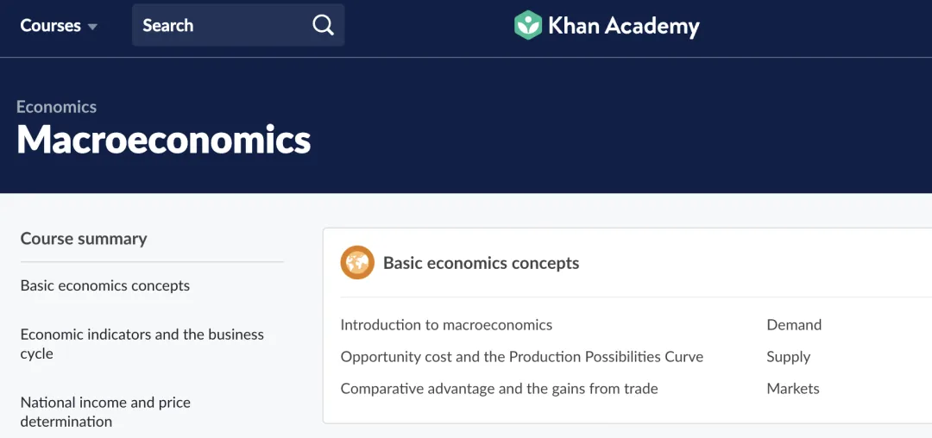Open the Courses menu
This screenshot has height=438, width=932.
click(x=51, y=26)
